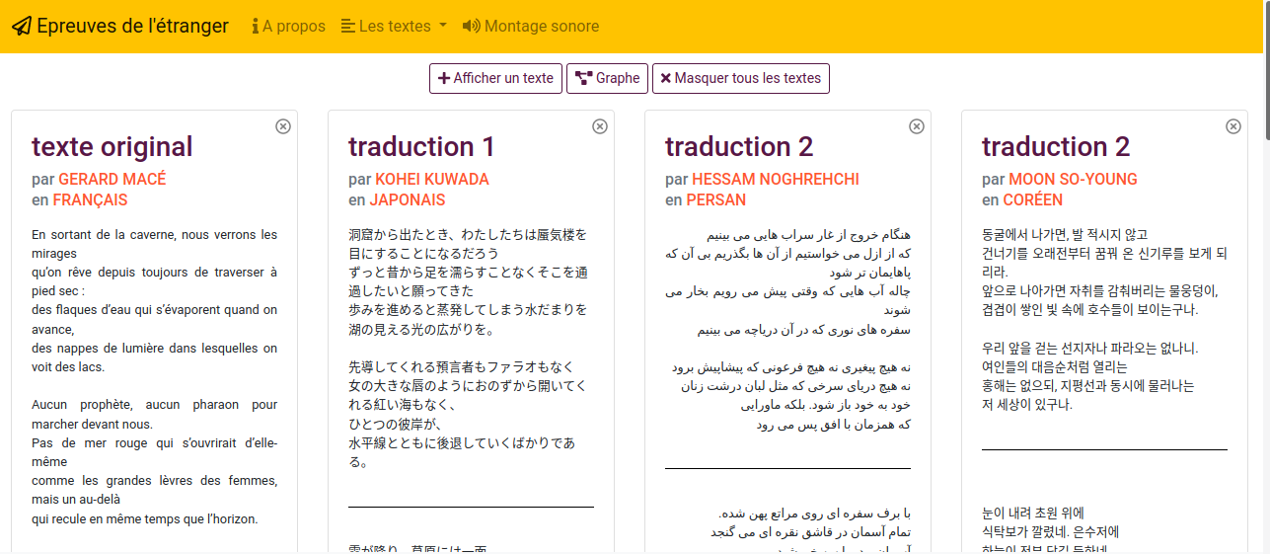Expand the Les textes dropdown menu
The height and width of the screenshot is (554, 1270).
pyautogui.click(x=394, y=27)
